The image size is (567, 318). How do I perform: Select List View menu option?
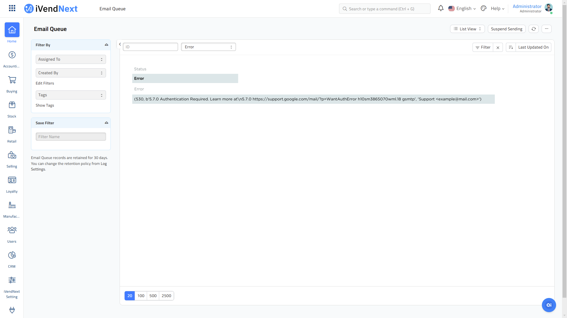pyautogui.click(x=467, y=29)
